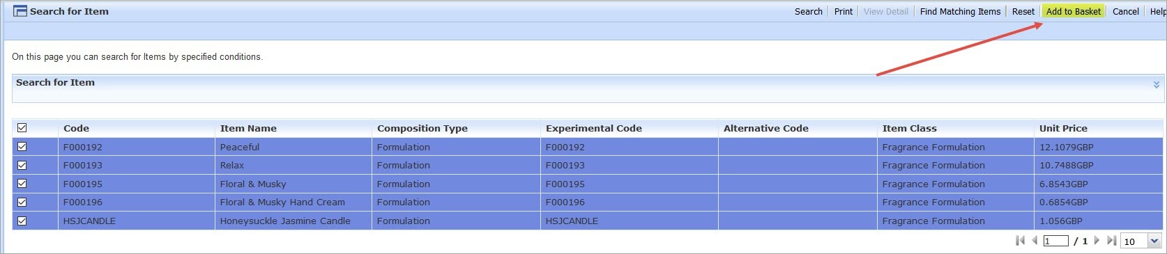The height and width of the screenshot is (254, 1167).
Task: Cancel the item search
Action: [1126, 11]
